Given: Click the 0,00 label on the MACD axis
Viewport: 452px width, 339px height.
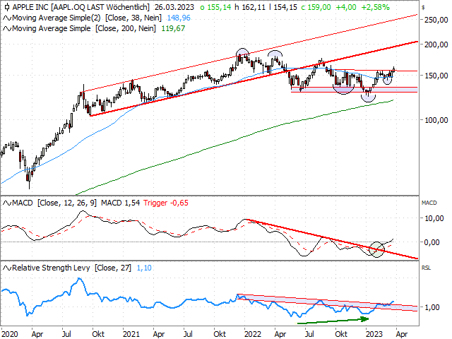Looking at the screenshot, I should 432,242.
